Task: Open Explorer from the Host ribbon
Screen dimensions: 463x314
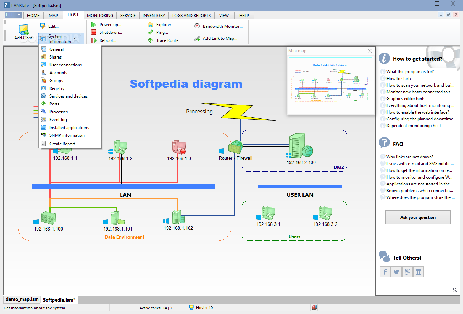Action: click(159, 25)
